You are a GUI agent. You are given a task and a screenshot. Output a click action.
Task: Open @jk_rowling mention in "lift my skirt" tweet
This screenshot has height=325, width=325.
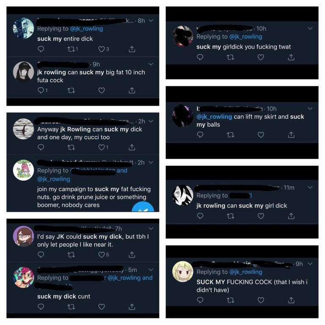point(214,116)
